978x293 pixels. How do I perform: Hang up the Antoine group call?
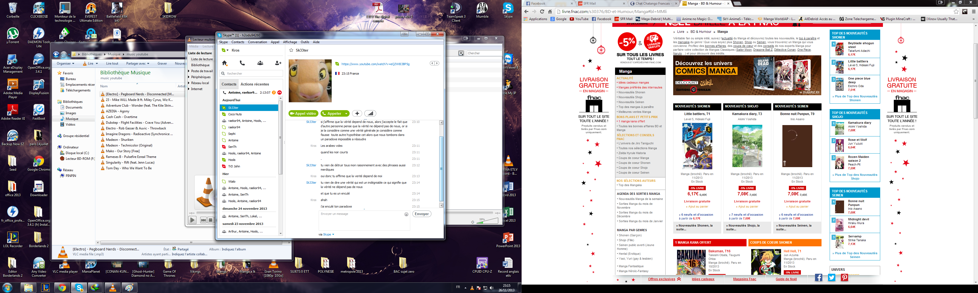(280, 93)
